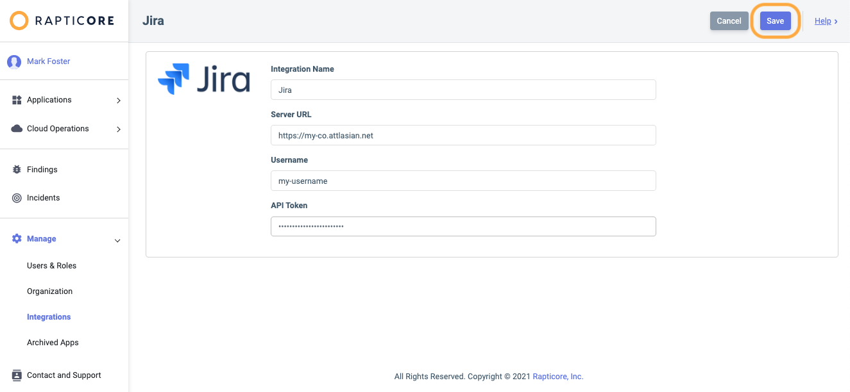850x392 pixels.
Task: Open the Rapticore, Inc. footer link
Action: (558, 377)
